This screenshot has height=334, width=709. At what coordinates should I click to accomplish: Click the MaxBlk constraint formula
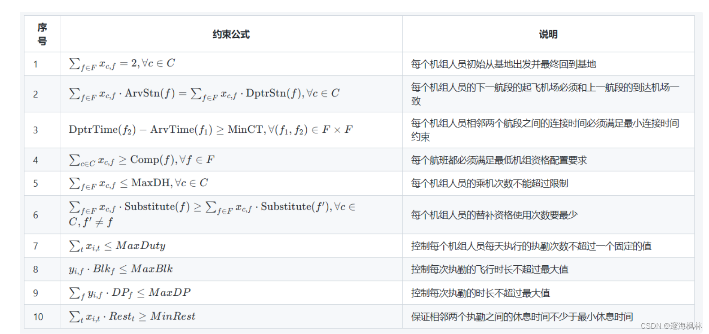coord(121,269)
